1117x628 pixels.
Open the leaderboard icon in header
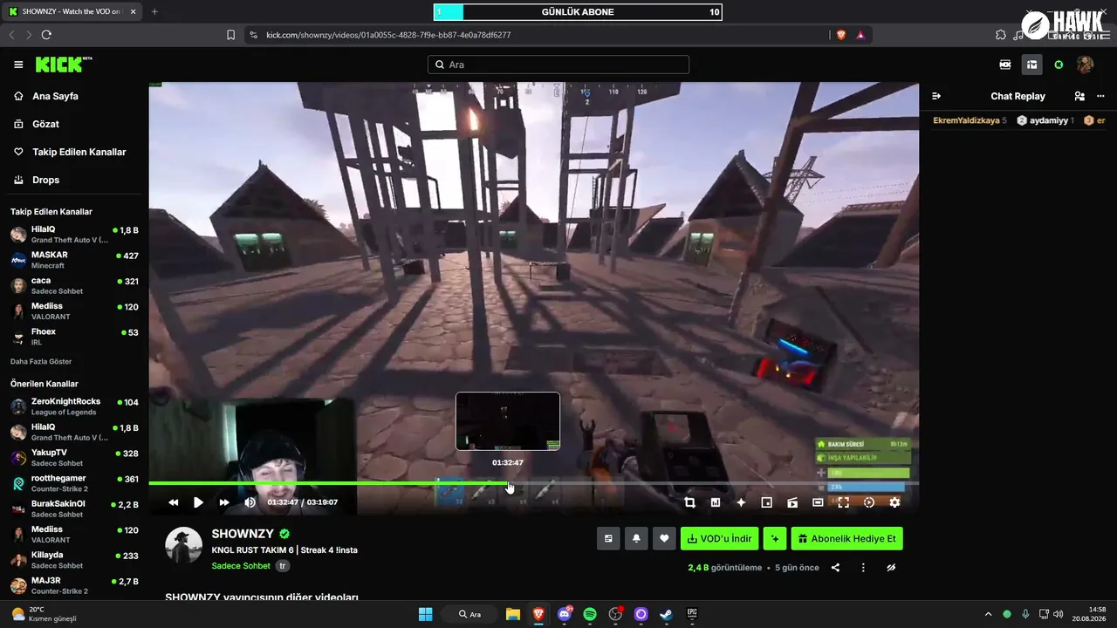[1031, 65]
